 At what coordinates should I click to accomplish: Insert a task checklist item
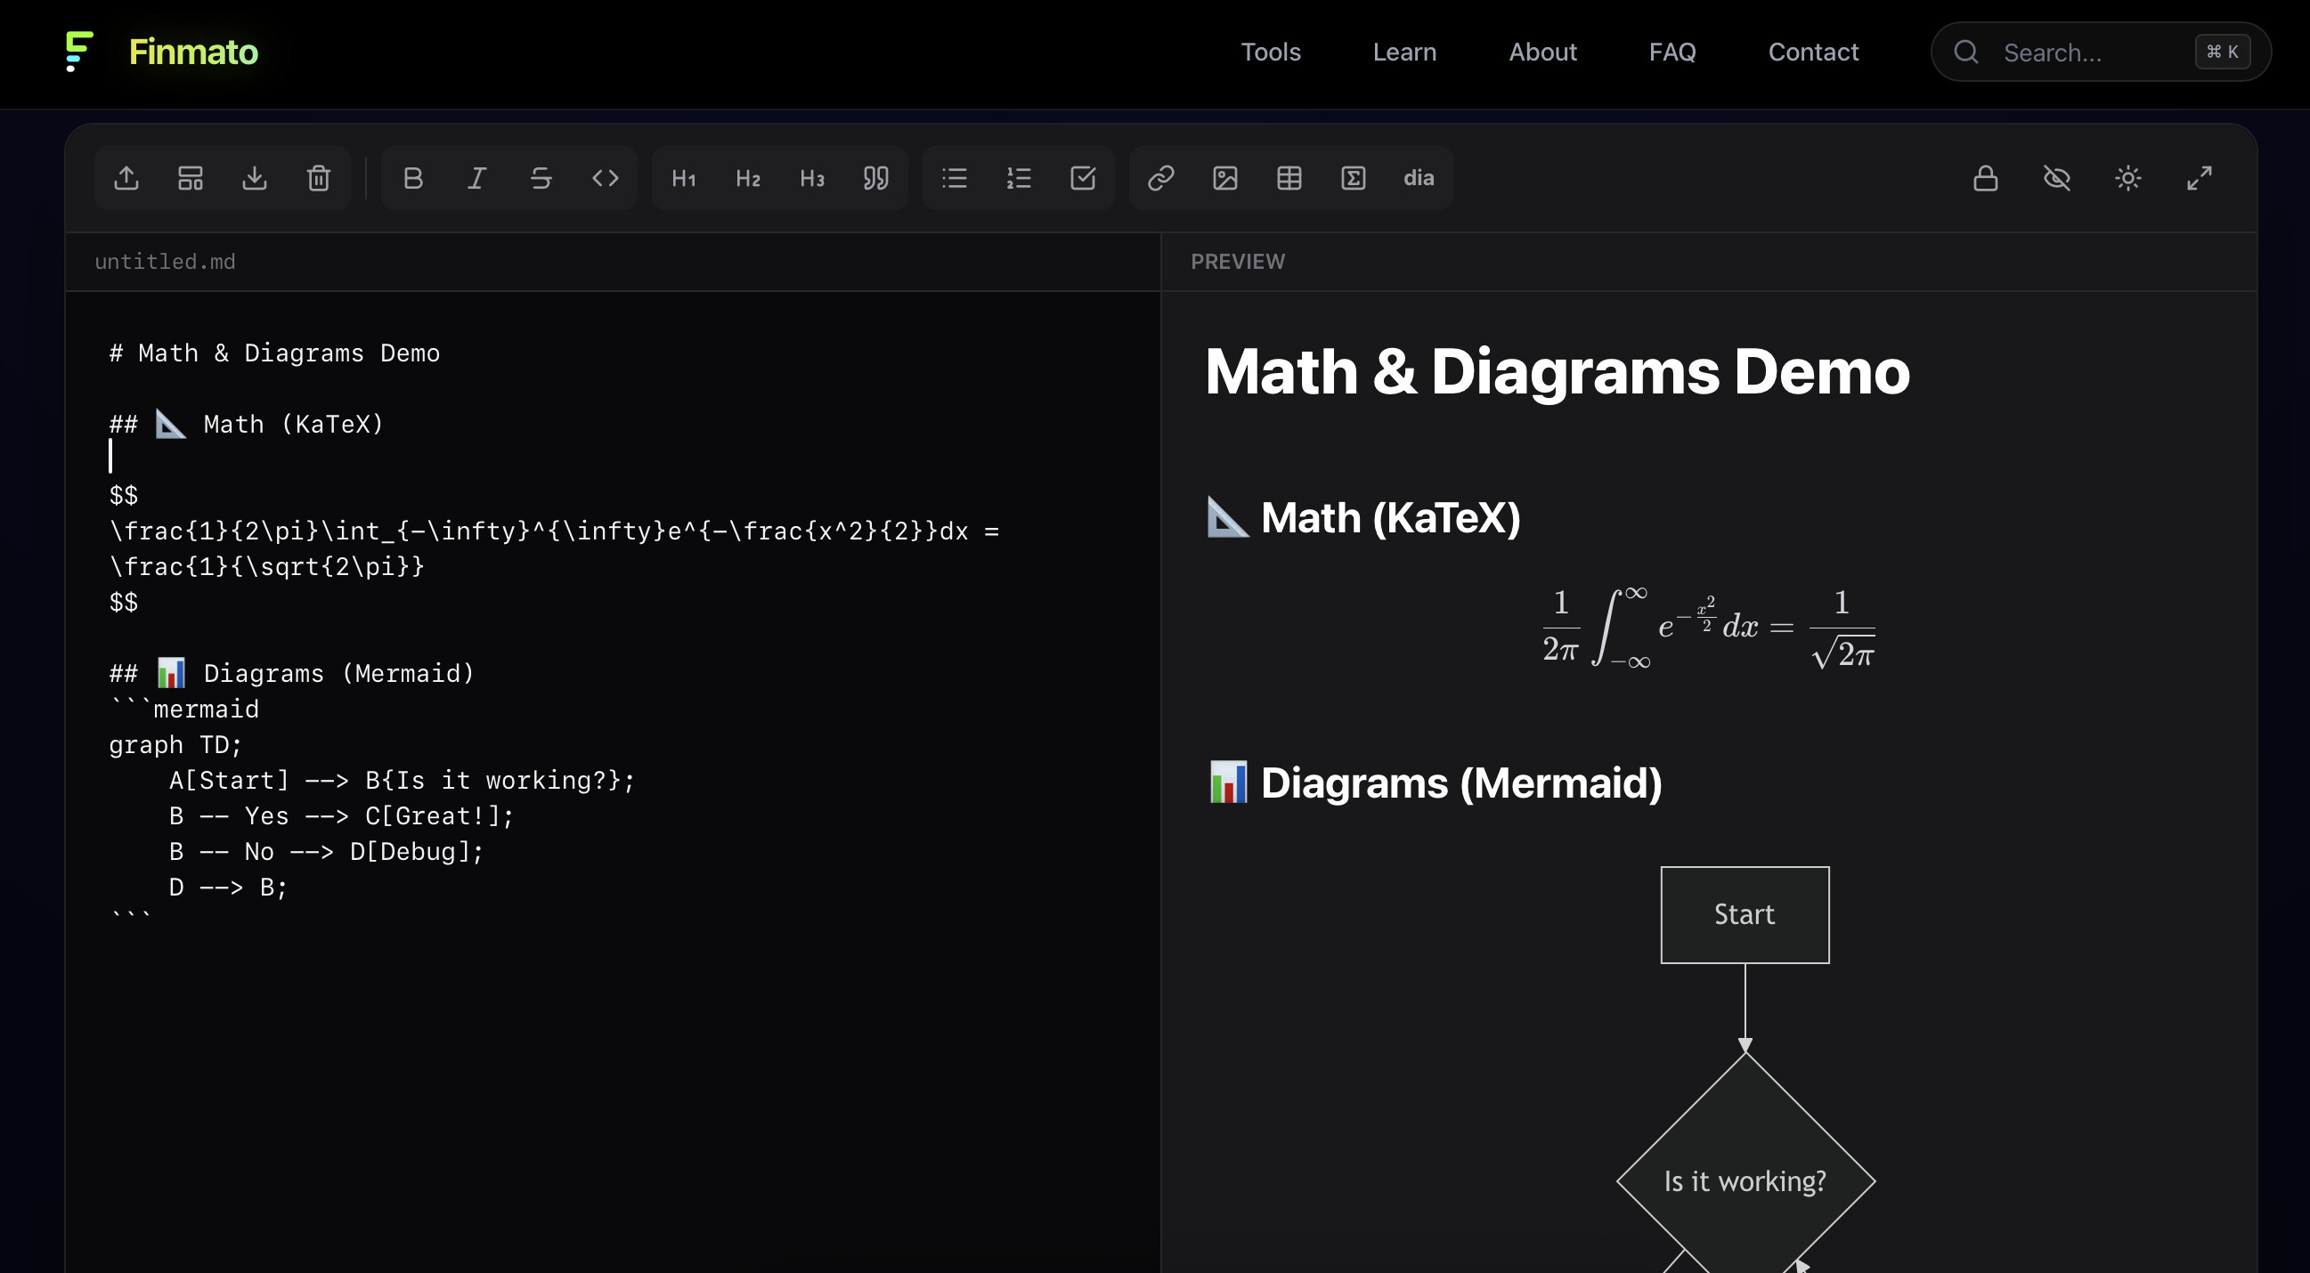coord(1083,178)
